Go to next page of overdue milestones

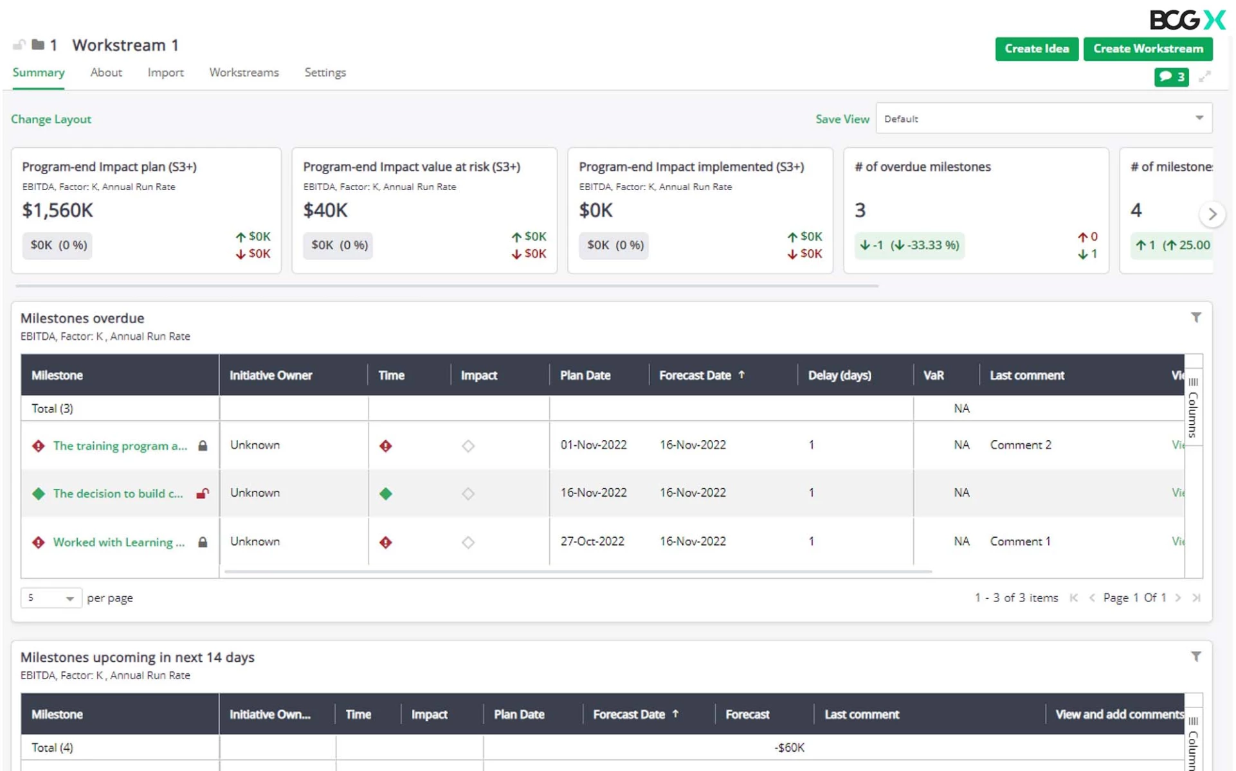(x=1178, y=598)
